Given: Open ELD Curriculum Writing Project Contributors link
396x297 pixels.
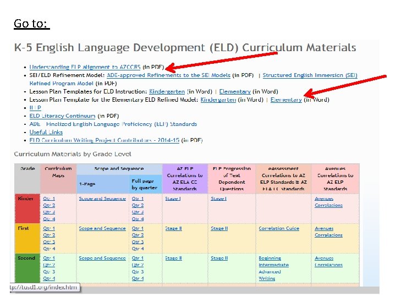Looking at the screenshot, I should (105, 140).
